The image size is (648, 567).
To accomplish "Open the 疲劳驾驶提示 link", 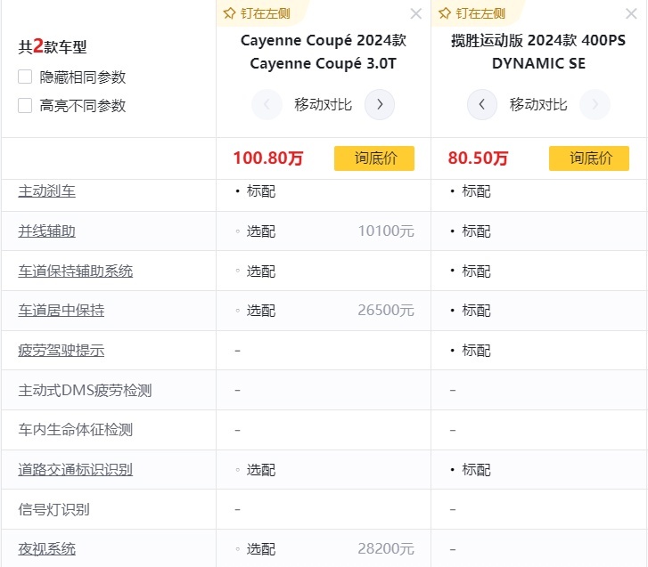I will [62, 351].
